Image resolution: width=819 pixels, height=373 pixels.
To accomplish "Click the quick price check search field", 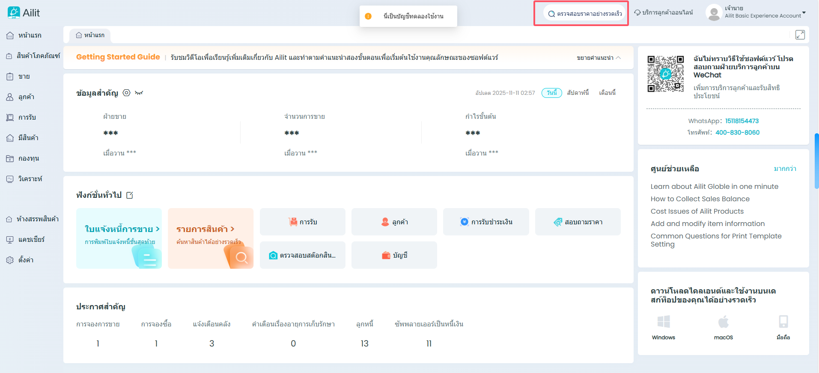I will tap(585, 14).
